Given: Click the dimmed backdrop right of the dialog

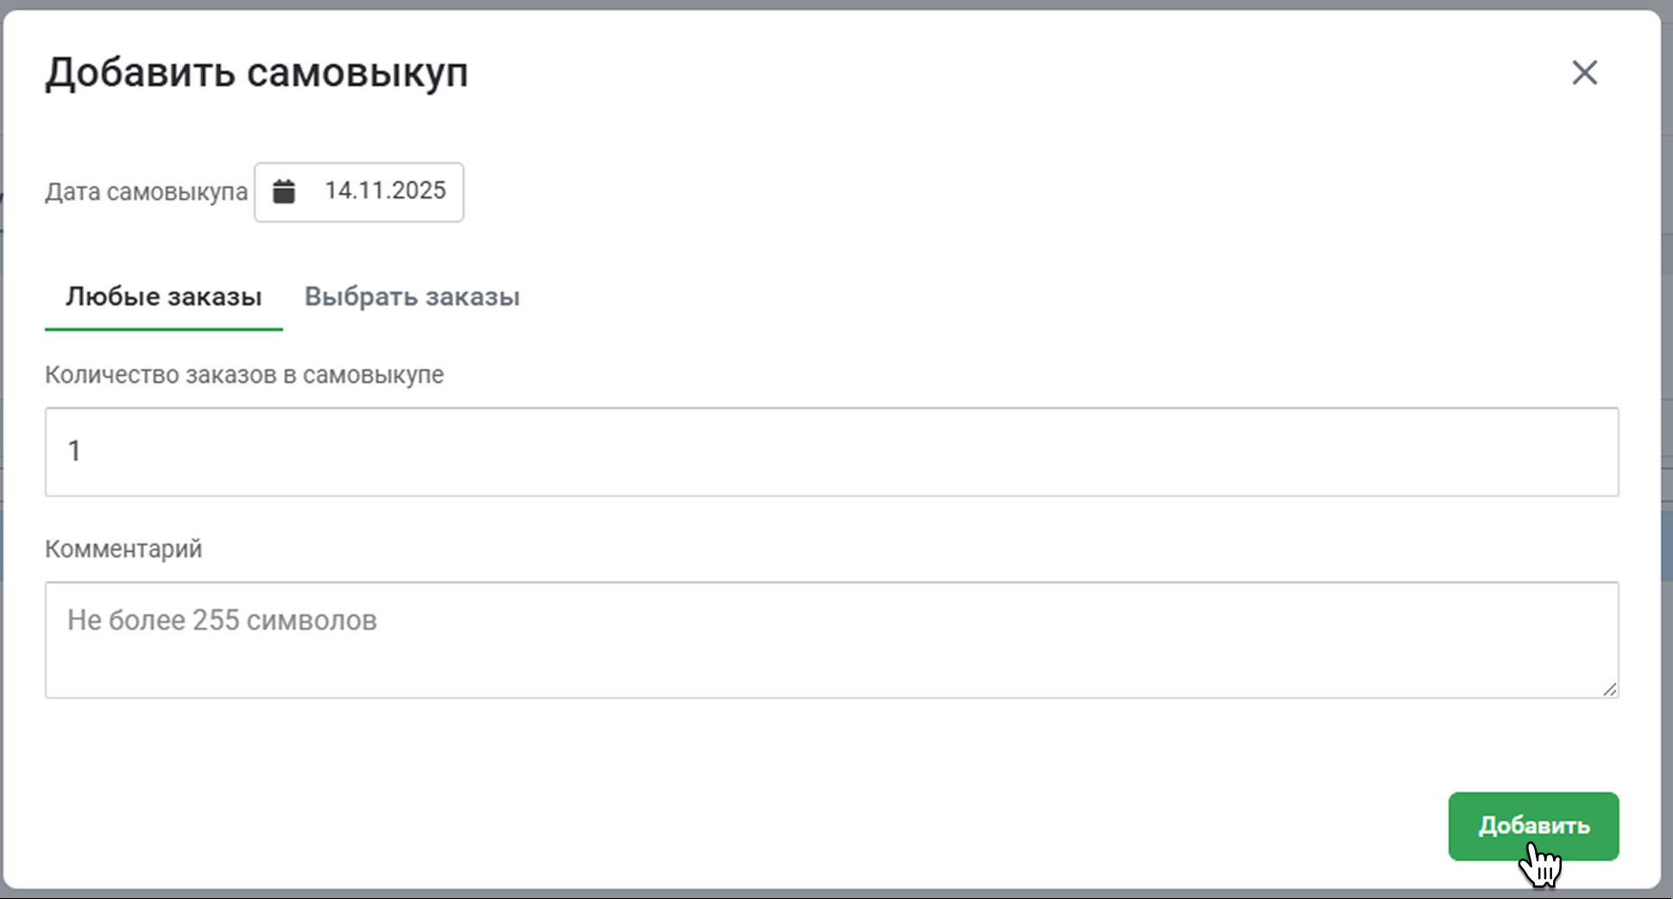Looking at the screenshot, I should point(1667,431).
